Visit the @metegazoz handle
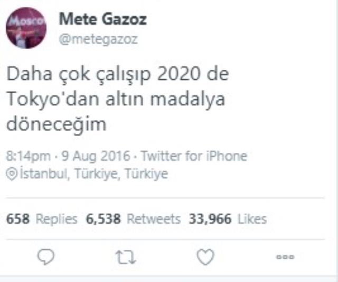 pos(98,40)
